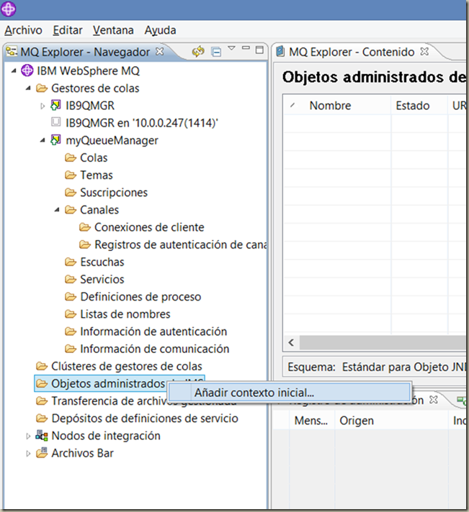The height and width of the screenshot is (512, 469).
Task: Click the Clústeres de gestores de colas folder icon
Action: point(42,366)
